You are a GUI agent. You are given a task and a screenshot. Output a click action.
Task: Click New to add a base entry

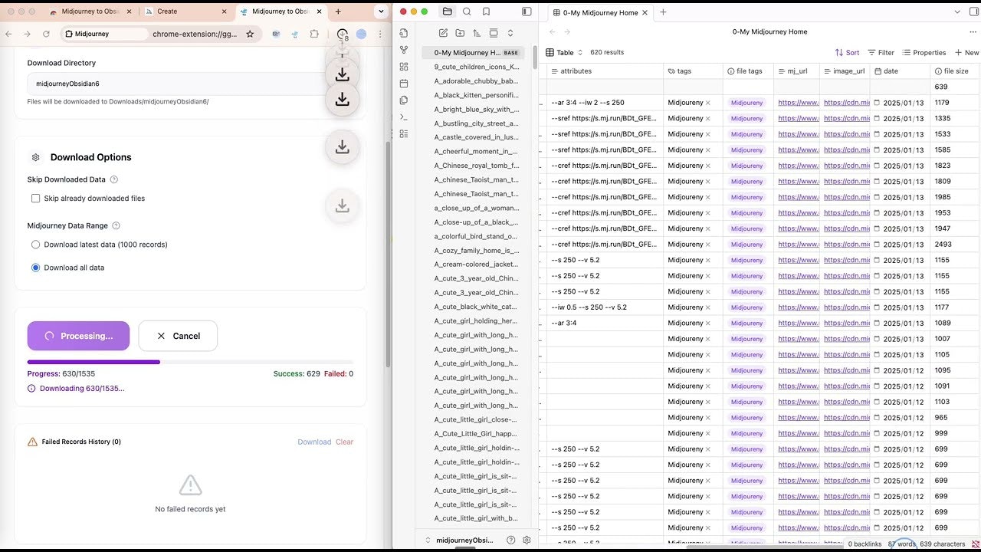pyautogui.click(x=966, y=52)
